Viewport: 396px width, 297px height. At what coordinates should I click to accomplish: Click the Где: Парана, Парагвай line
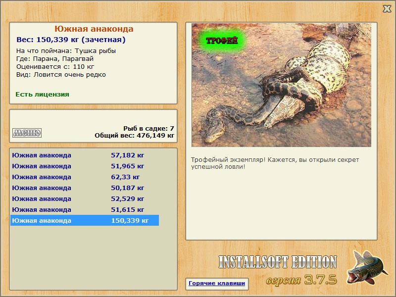pyautogui.click(x=55, y=59)
